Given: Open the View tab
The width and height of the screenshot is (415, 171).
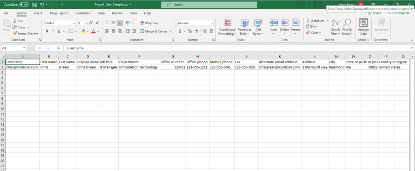Looking at the screenshot, I should tap(133, 13).
